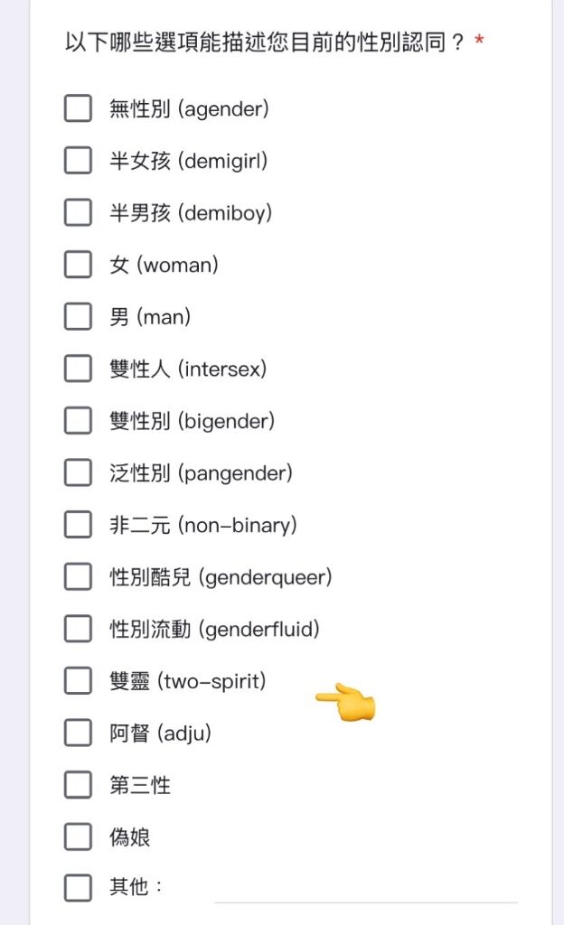The width and height of the screenshot is (564, 925).
Task: Check the 無性別 (agender) checkbox
Action: click(x=78, y=108)
